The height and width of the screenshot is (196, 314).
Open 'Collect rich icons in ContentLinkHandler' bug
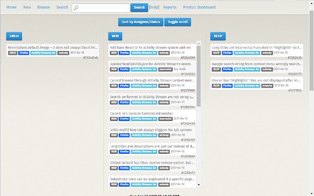tap(141, 113)
